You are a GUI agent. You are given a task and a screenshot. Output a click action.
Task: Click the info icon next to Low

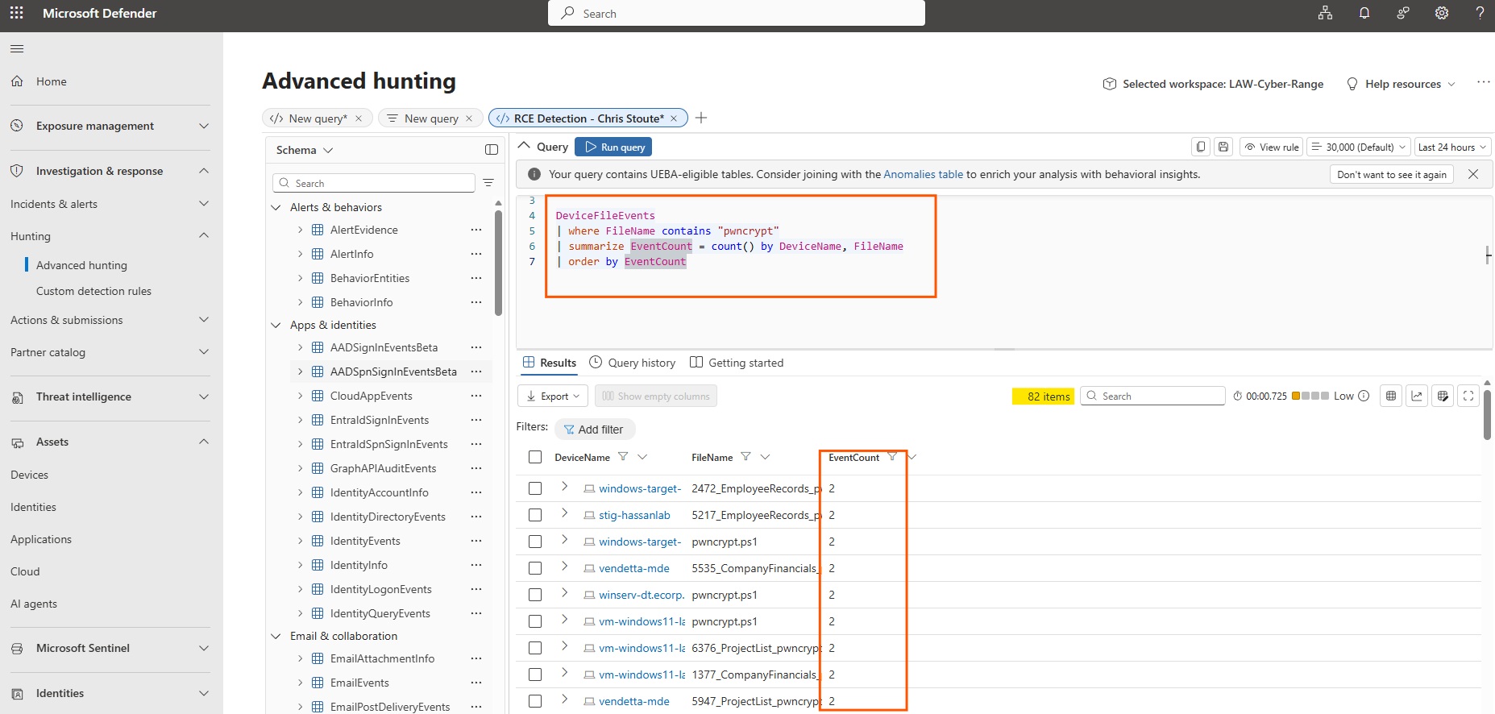1364,396
